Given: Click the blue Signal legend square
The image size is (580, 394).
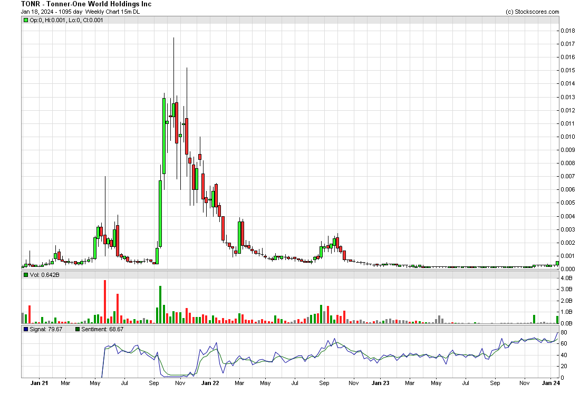Looking at the screenshot, I should click(26, 329).
